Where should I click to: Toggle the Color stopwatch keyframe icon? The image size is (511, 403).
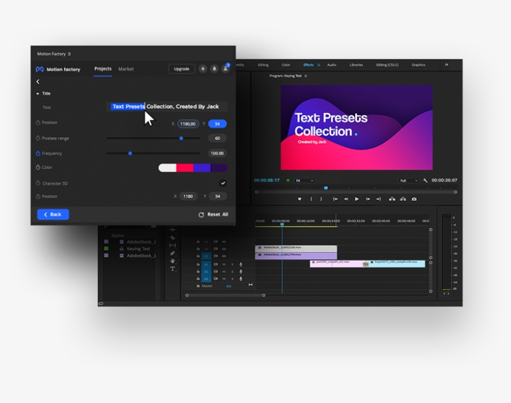(x=38, y=168)
